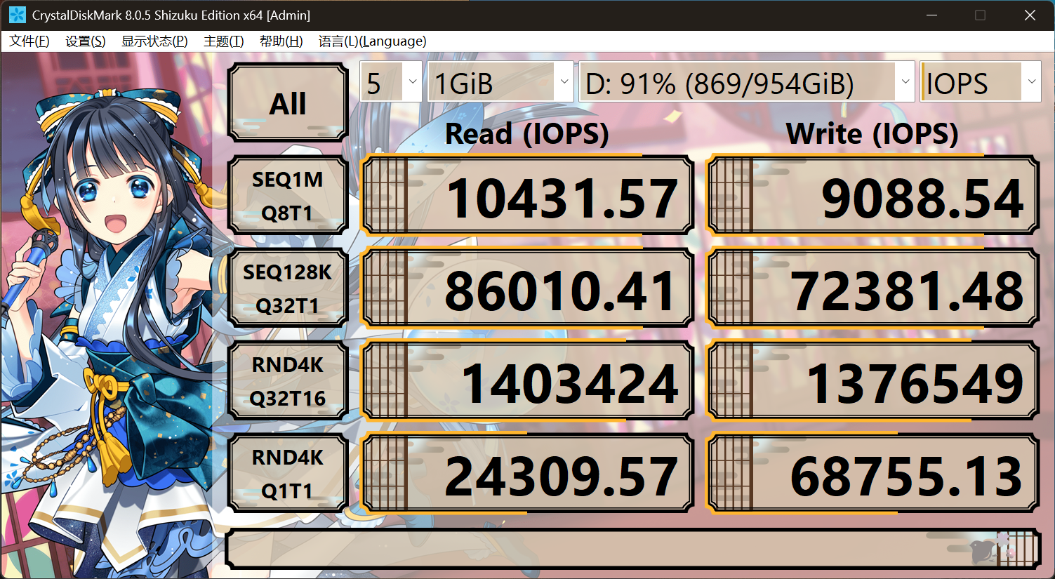Run all benchmarks with the All button

tap(288, 103)
